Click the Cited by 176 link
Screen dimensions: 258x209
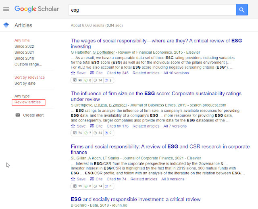(x=117, y=126)
